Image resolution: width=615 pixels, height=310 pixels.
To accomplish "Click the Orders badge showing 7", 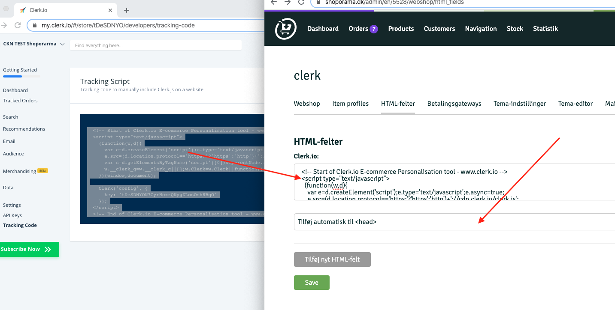I will point(373,29).
